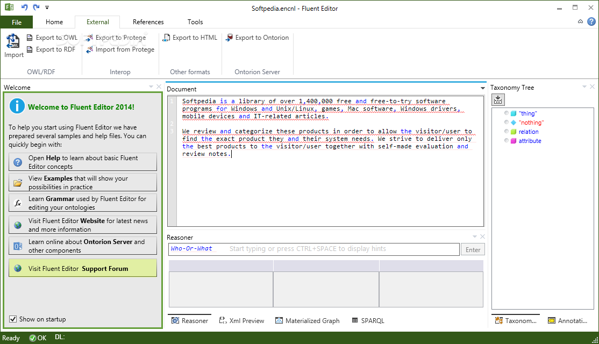Visit the Fluent Editor Website button
Screen dimensions: 599x344
click(82, 225)
